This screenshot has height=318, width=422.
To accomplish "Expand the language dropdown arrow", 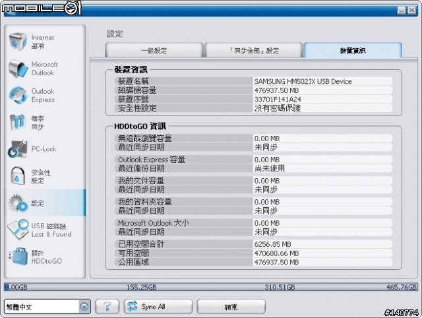I will tap(84, 306).
